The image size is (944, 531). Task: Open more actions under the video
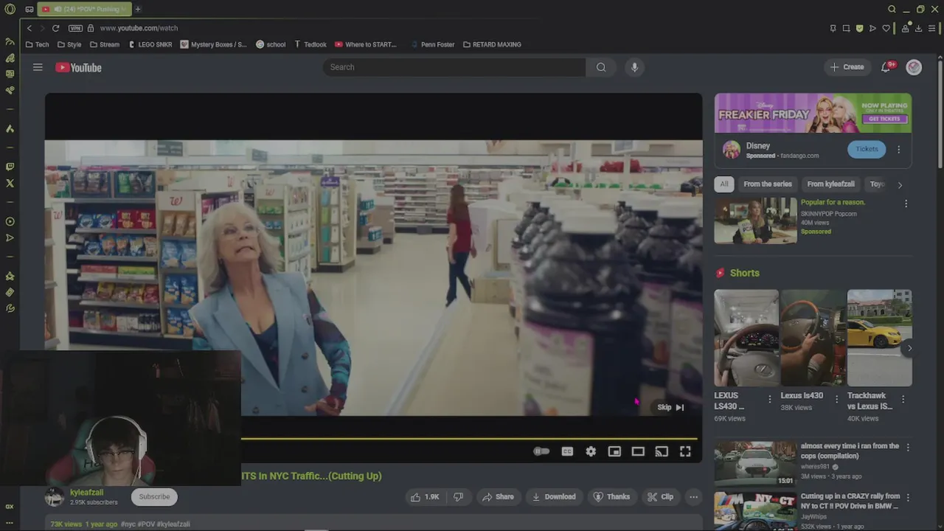coord(693,496)
